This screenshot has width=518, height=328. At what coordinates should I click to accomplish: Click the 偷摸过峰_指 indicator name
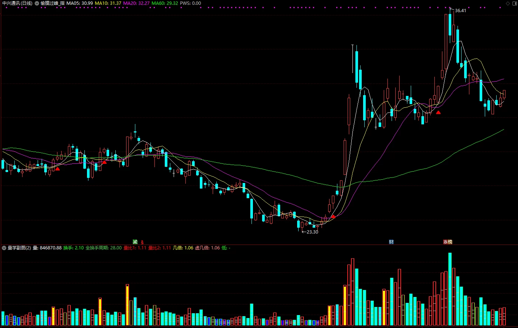(52, 3)
